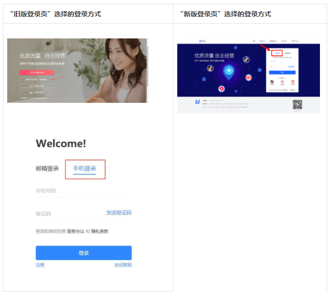Focus the 手机号码 input field
This screenshot has width=331, height=296.
tap(84, 191)
